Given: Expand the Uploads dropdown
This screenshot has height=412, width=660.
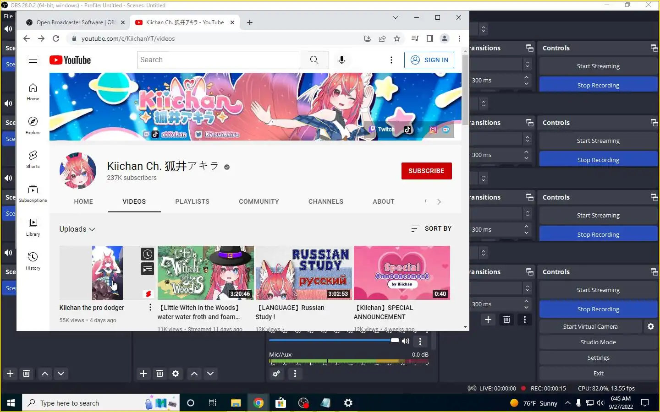Looking at the screenshot, I should point(77,229).
